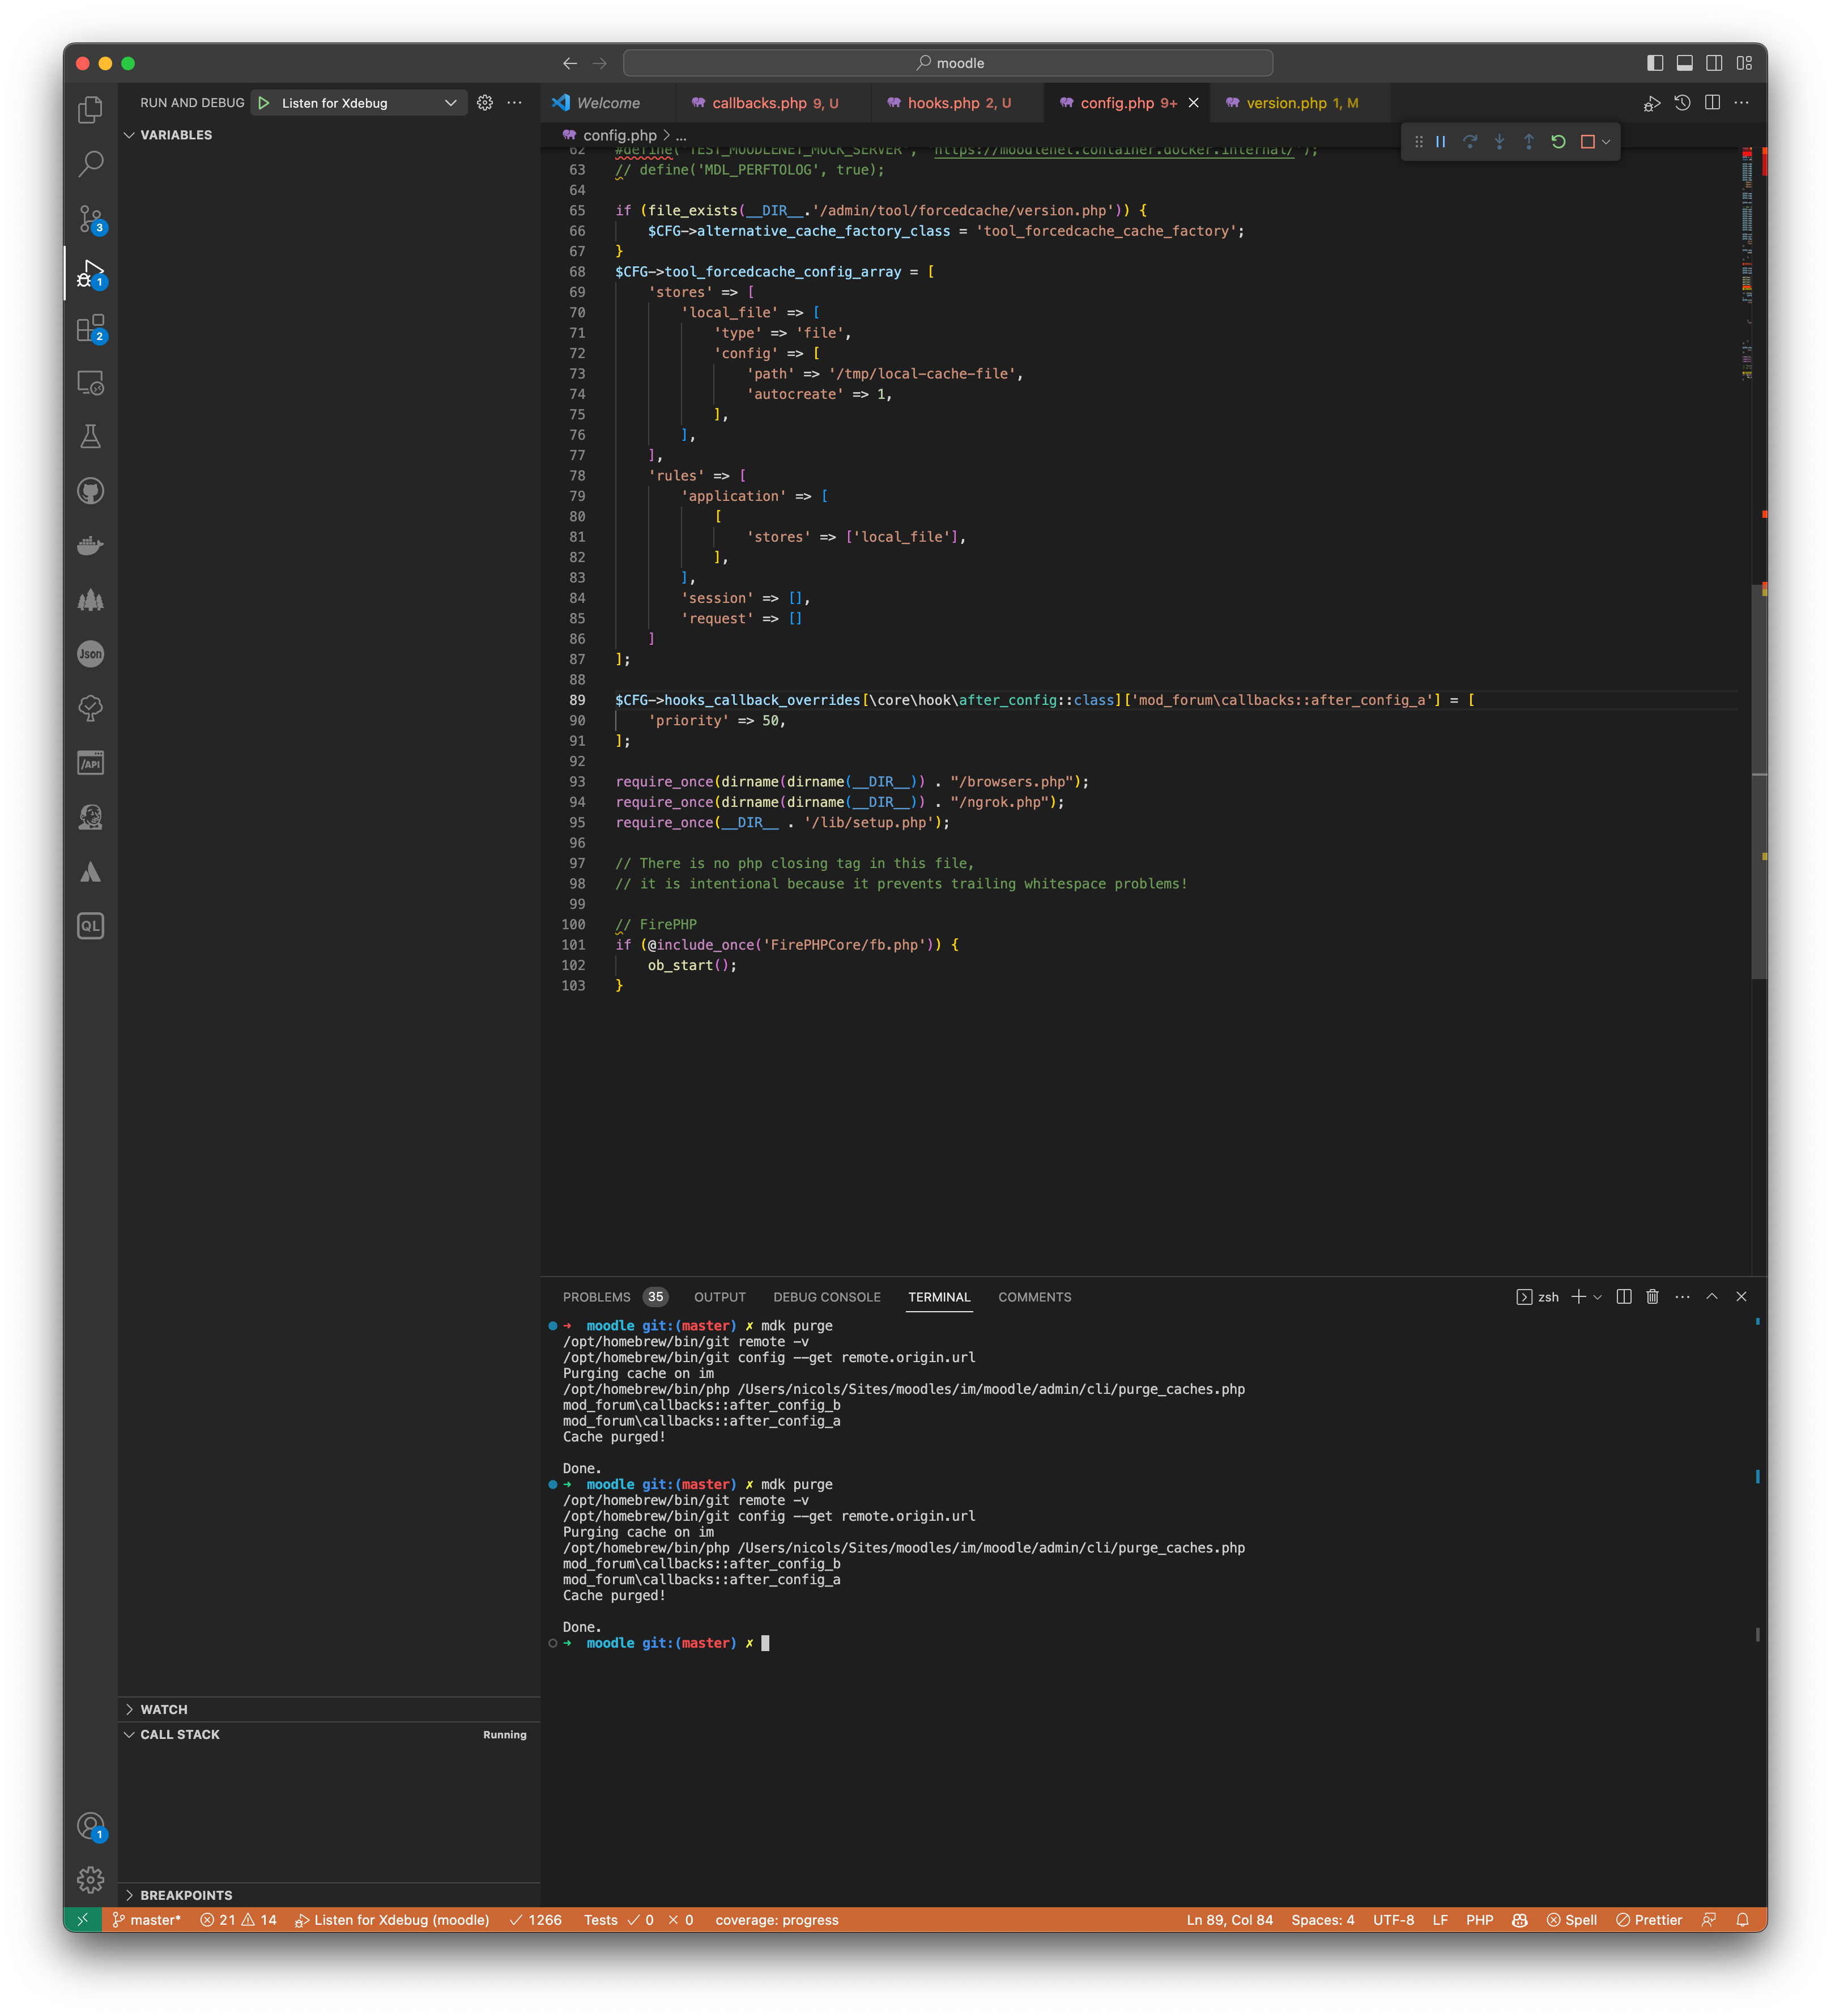Open the Accounts icon at sidebar bottom
Image resolution: width=1831 pixels, height=2016 pixels.
click(x=90, y=1826)
